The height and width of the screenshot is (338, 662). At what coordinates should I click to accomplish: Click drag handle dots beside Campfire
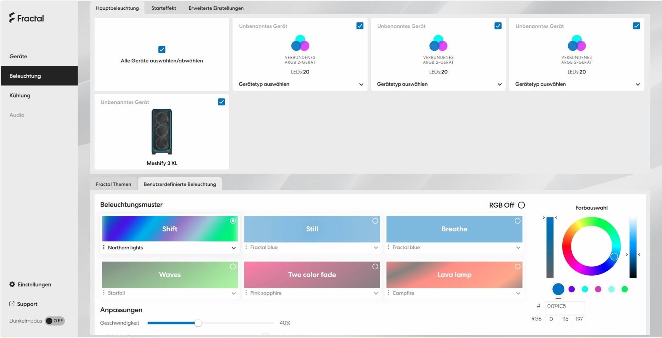[388, 292]
